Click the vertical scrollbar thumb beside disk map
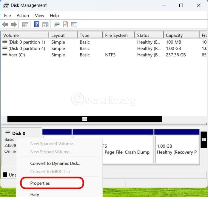The image size is (208, 197). click(204, 140)
